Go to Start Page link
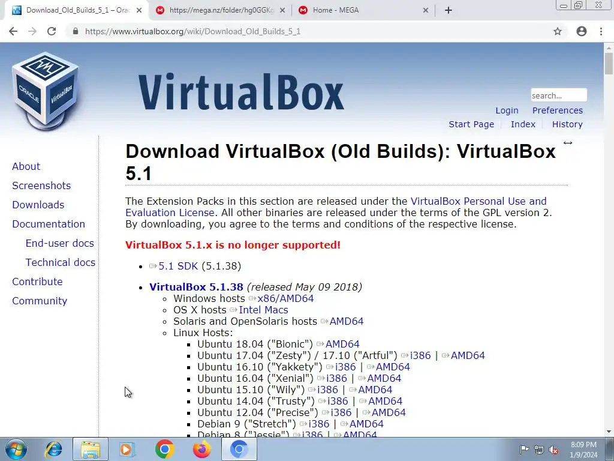This screenshot has width=614, height=461. [x=471, y=124]
